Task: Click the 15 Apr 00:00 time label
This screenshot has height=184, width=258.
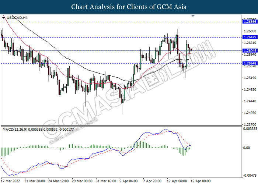Action: (201, 181)
